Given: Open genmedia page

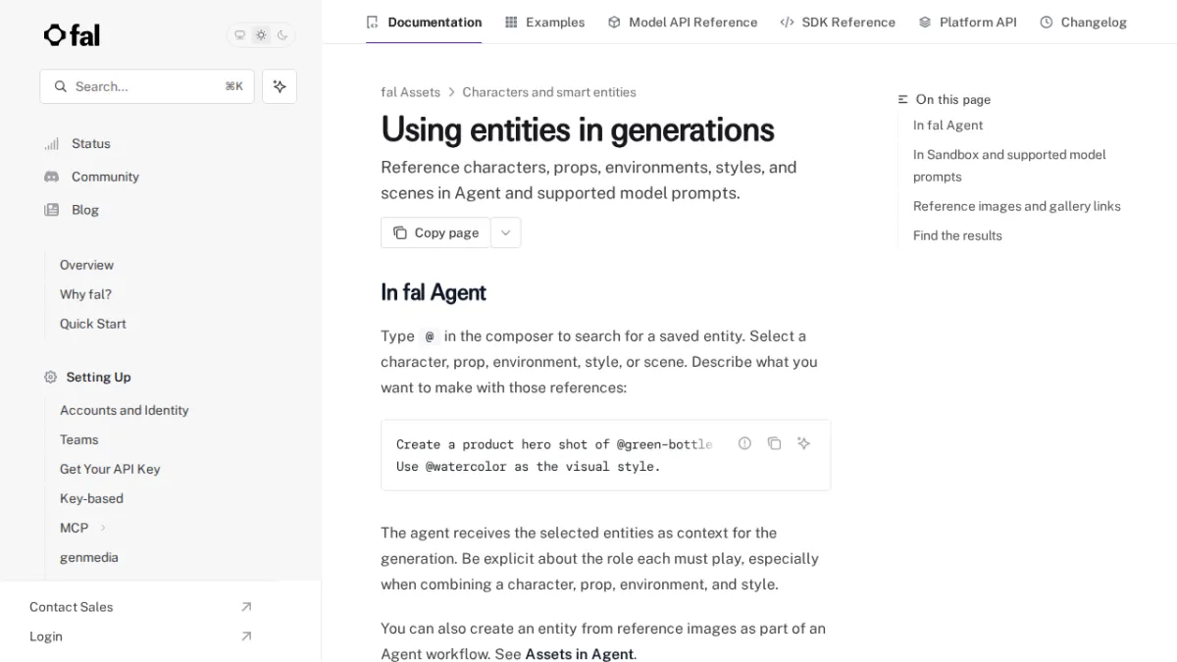Looking at the screenshot, I should tap(88, 557).
